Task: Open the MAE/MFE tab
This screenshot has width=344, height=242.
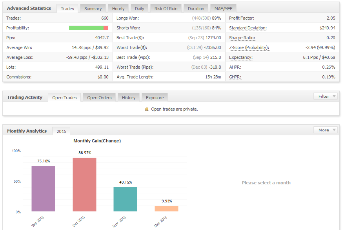Action: (223, 9)
